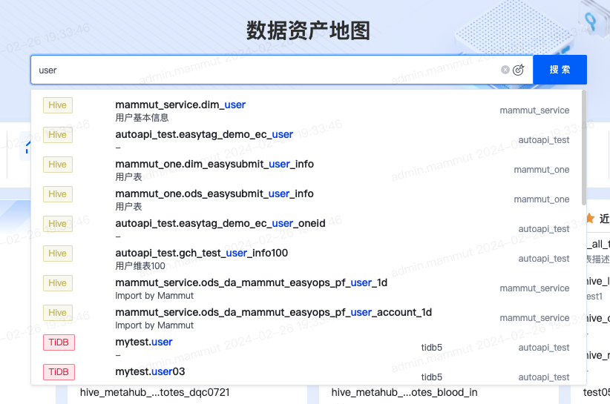Open hive_metahub_...otes_blood_in card
610x404 pixels.
click(x=404, y=392)
